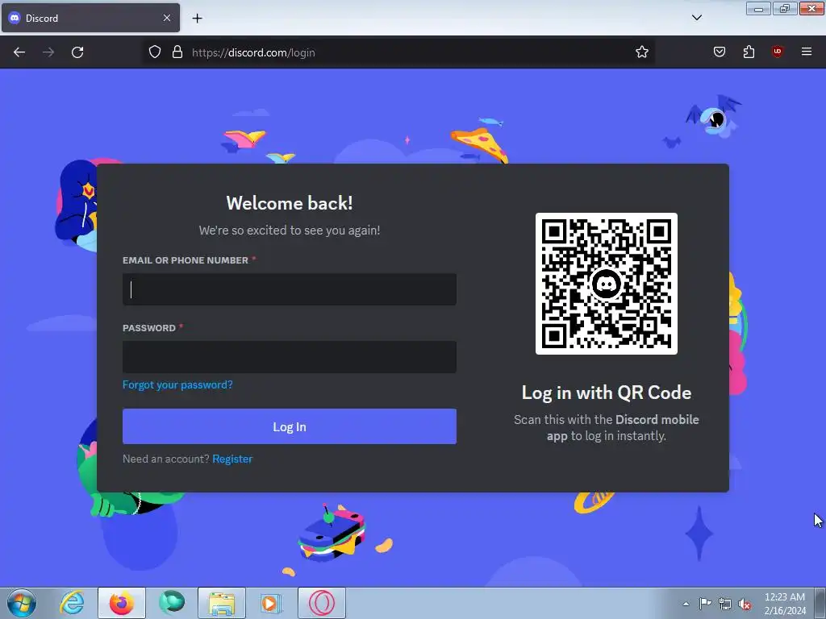
Task: Open the tracking protection shield icon
Action: [x=154, y=52]
